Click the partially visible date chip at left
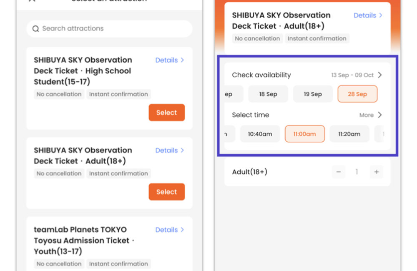Viewport: 417px width, 271px height. pyautogui.click(x=229, y=94)
